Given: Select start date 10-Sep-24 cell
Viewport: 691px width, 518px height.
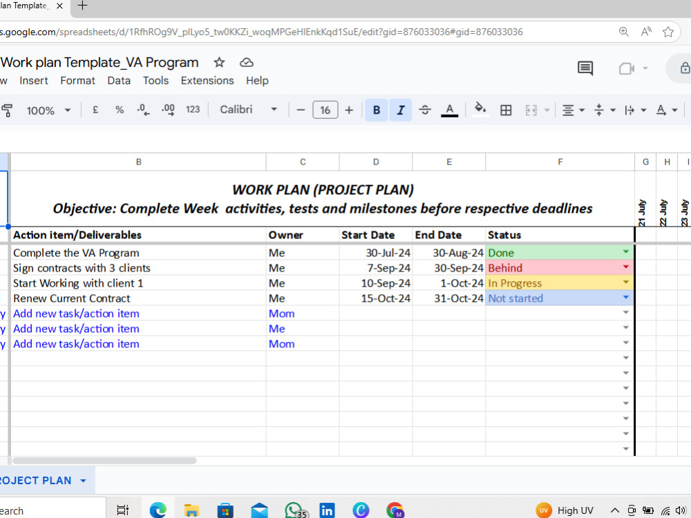Looking at the screenshot, I should pos(376,283).
